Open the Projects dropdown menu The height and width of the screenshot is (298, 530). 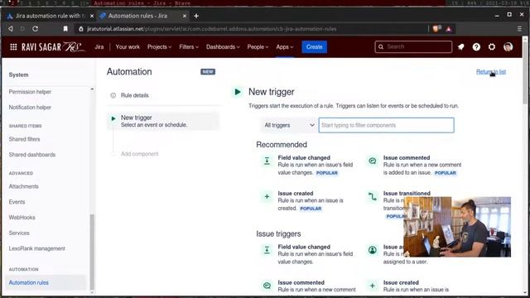pyautogui.click(x=159, y=47)
